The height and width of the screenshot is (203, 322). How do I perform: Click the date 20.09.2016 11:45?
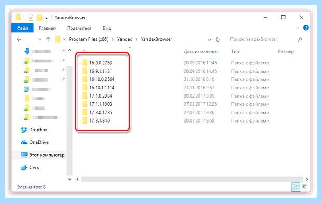point(200,63)
